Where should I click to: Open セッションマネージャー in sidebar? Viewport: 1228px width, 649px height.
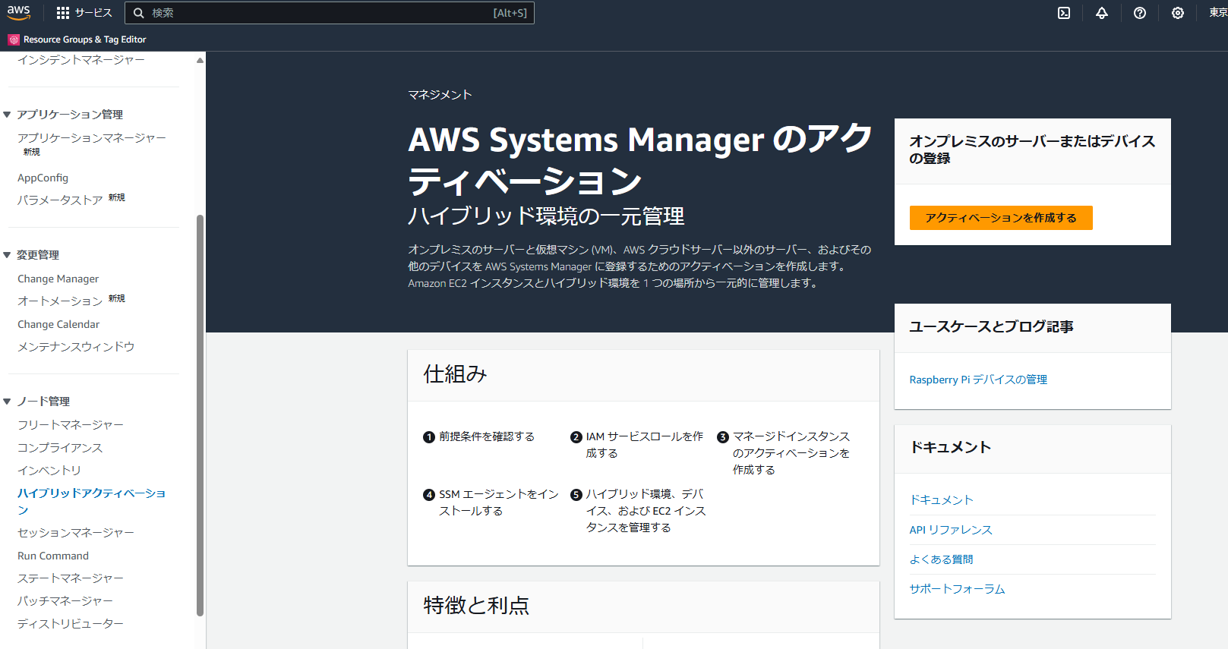point(76,533)
